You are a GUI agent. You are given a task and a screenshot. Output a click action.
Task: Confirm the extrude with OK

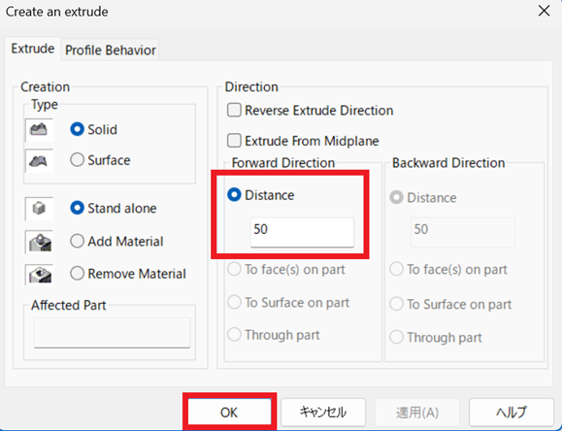point(229,412)
